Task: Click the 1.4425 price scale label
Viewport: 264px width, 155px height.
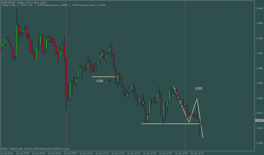Action: [259, 38]
